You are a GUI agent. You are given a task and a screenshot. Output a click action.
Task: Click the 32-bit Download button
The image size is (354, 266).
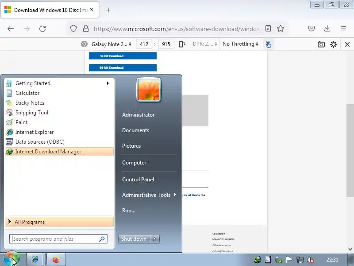click(123, 56)
